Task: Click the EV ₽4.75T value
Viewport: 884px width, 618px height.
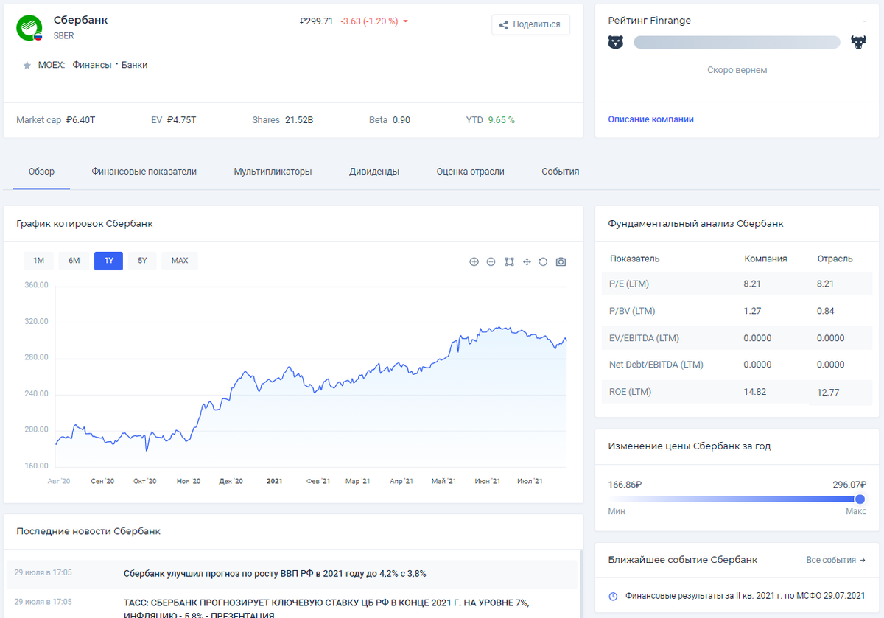Action: pyautogui.click(x=181, y=120)
